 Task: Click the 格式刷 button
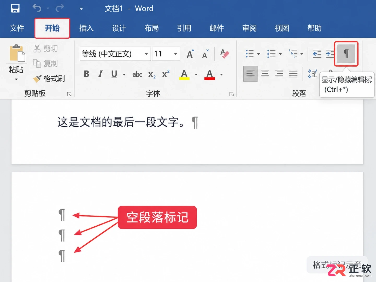49,78
